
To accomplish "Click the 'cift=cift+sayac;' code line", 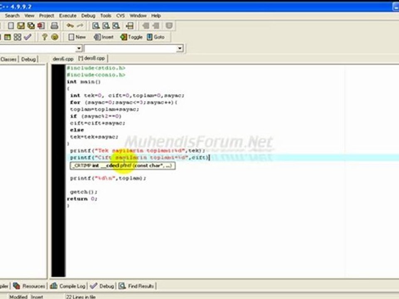I will (98, 123).
